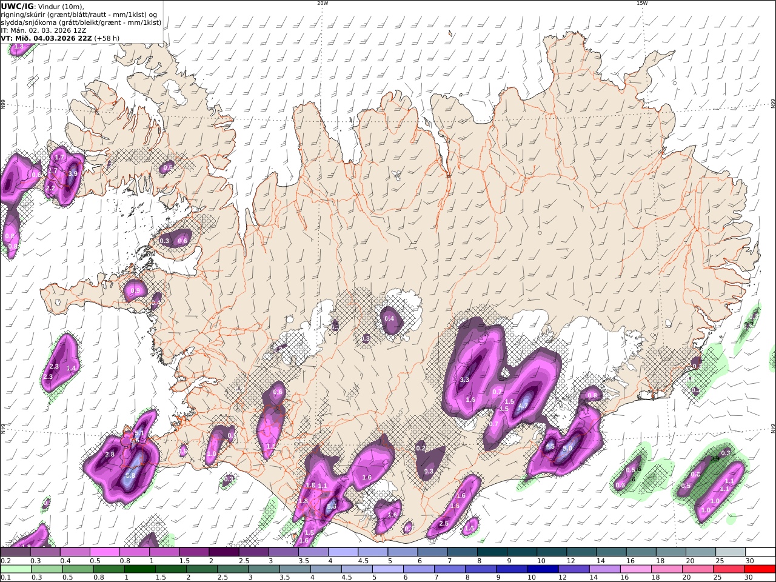
Task: Click the '3.3' snowfall value on the map
Action: click(464, 380)
